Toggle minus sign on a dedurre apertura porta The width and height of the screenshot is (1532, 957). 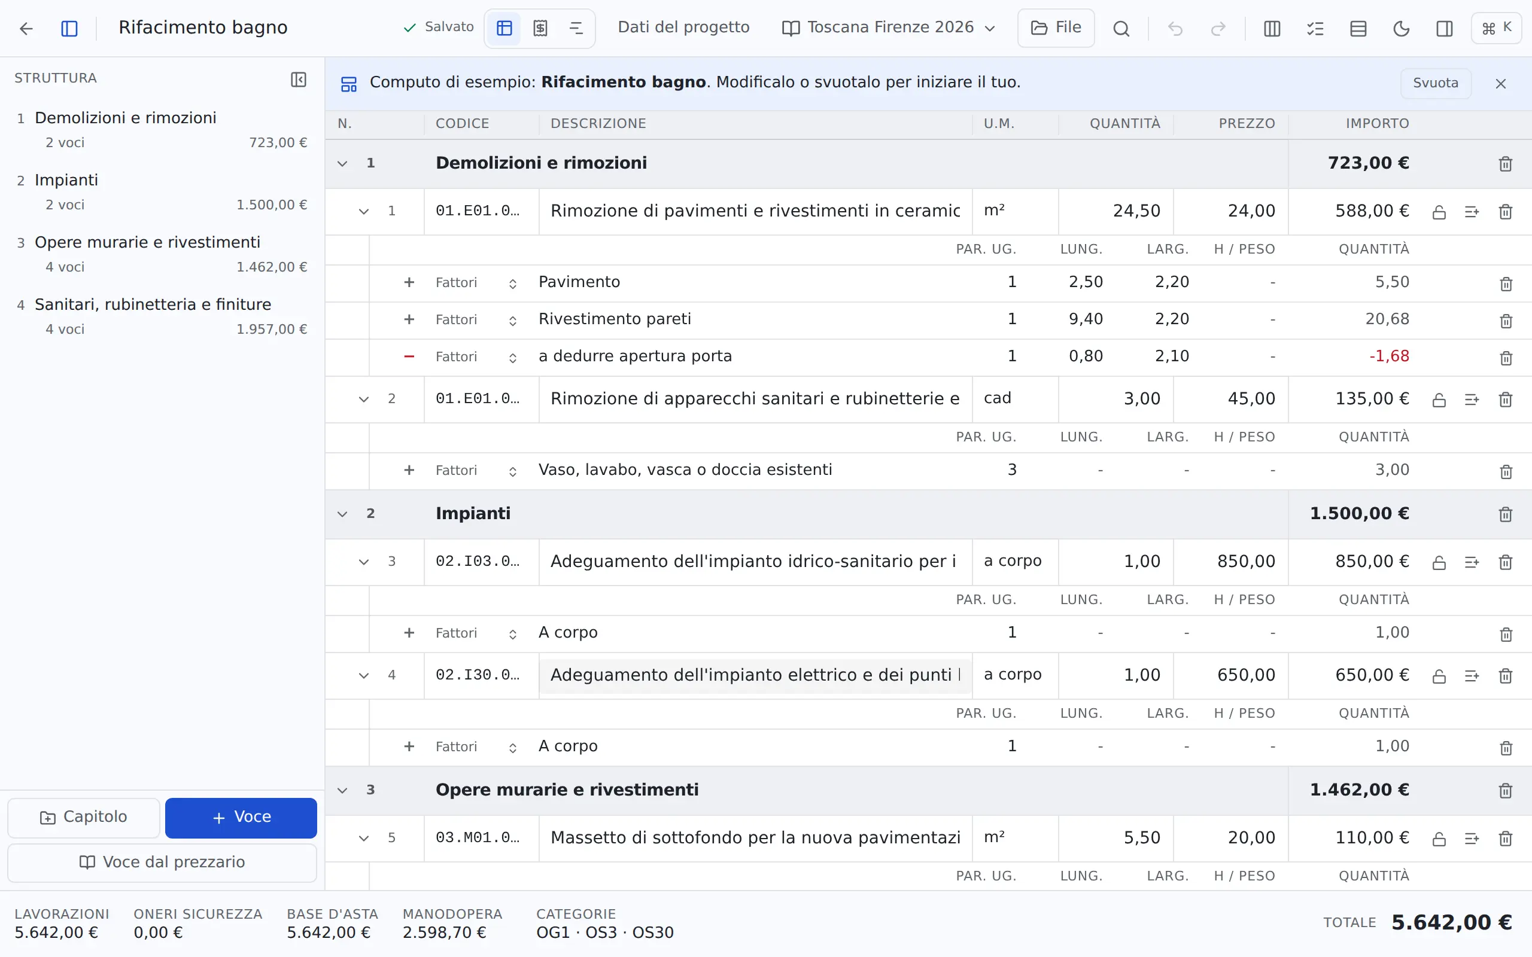tap(409, 356)
